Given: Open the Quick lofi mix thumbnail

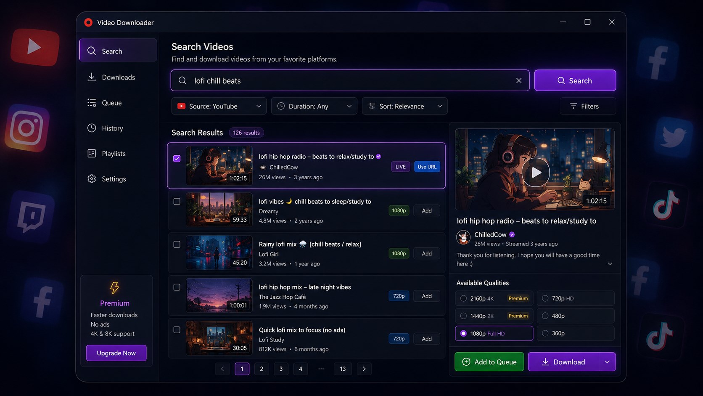Looking at the screenshot, I should click(x=219, y=338).
